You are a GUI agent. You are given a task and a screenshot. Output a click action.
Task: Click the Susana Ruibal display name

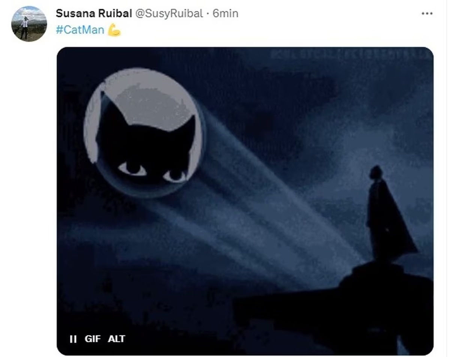pos(94,13)
